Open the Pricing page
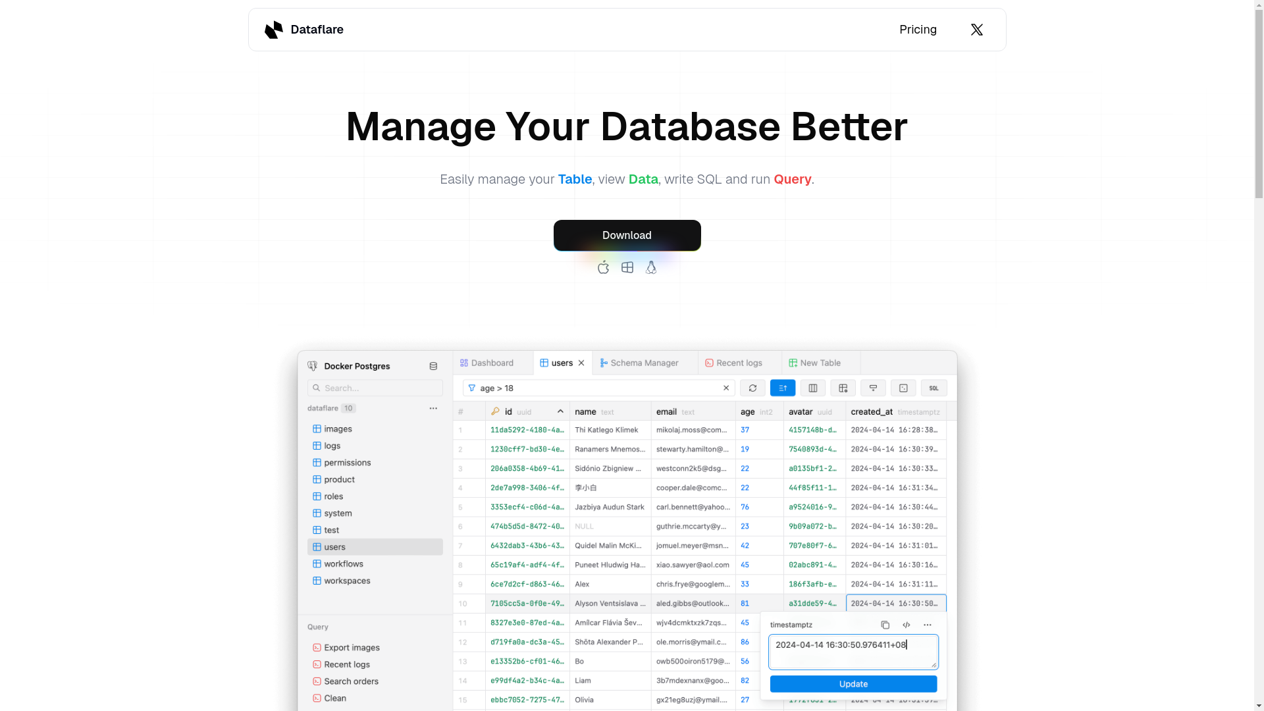The width and height of the screenshot is (1264, 711). [918, 30]
